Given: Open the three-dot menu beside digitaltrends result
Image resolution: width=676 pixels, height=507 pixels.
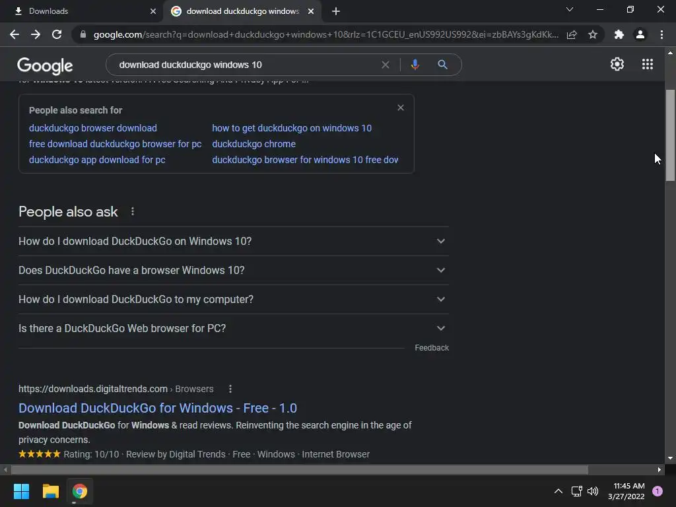Looking at the screenshot, I should pyautogui.click(x=230, y=389).
